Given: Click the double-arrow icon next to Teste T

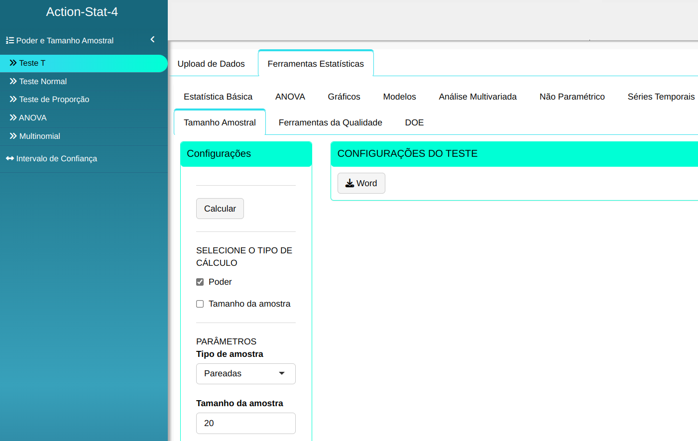Looking at the screenshot, I should point(13,63).
